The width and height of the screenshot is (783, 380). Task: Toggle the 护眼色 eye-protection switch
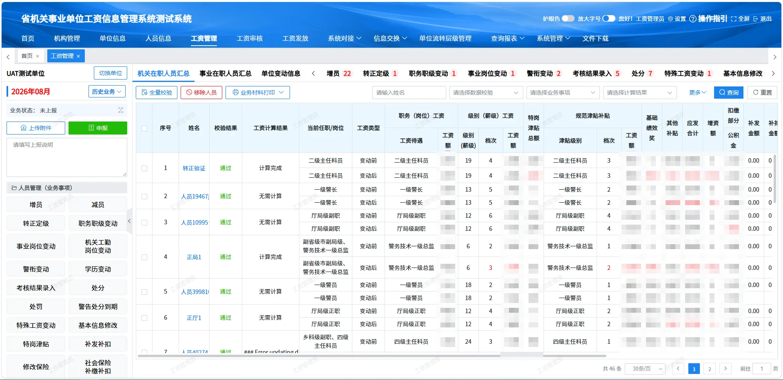tap(568, 18)
